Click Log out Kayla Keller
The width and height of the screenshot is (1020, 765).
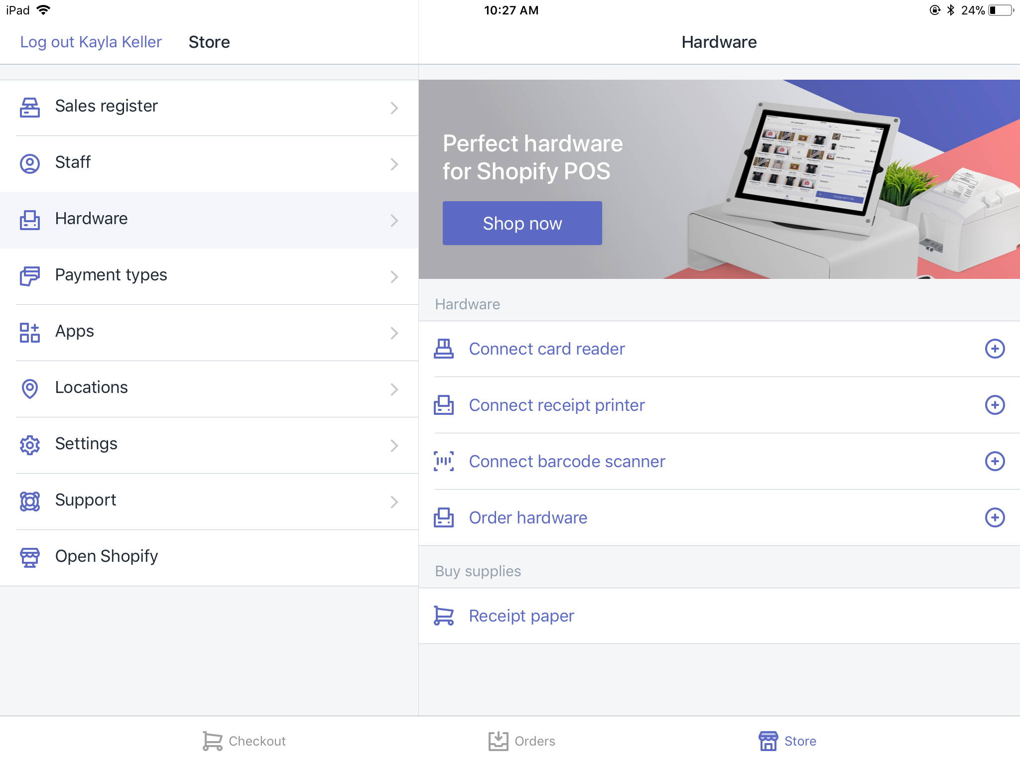click(x=91, y=42)
